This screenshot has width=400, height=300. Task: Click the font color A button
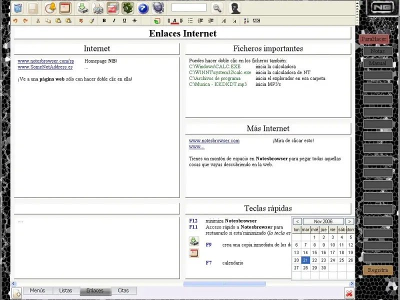174,21
